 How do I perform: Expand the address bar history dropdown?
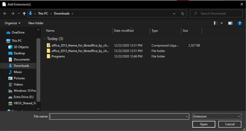tap(174, 13)
